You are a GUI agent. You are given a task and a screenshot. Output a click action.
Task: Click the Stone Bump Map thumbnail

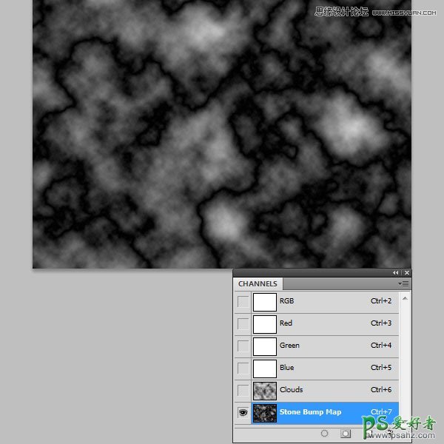[264, 412]
